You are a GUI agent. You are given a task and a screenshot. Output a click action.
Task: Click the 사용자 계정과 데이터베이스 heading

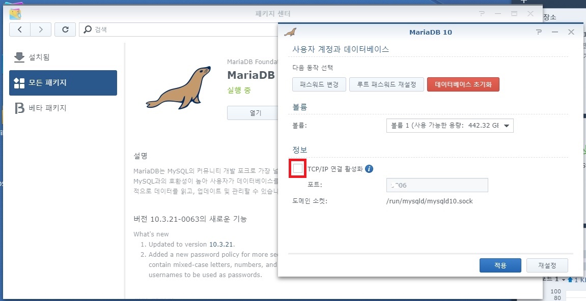341,49
